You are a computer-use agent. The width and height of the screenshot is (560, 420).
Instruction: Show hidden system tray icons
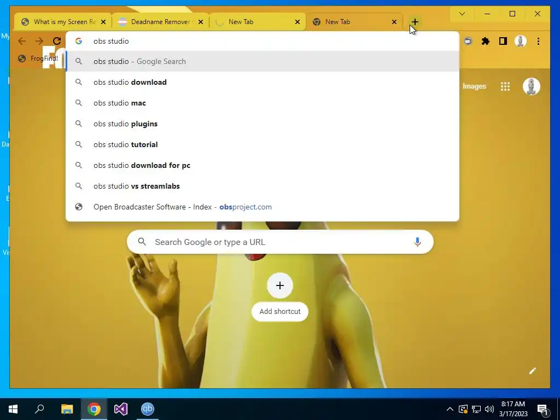(x=450, y=409)
